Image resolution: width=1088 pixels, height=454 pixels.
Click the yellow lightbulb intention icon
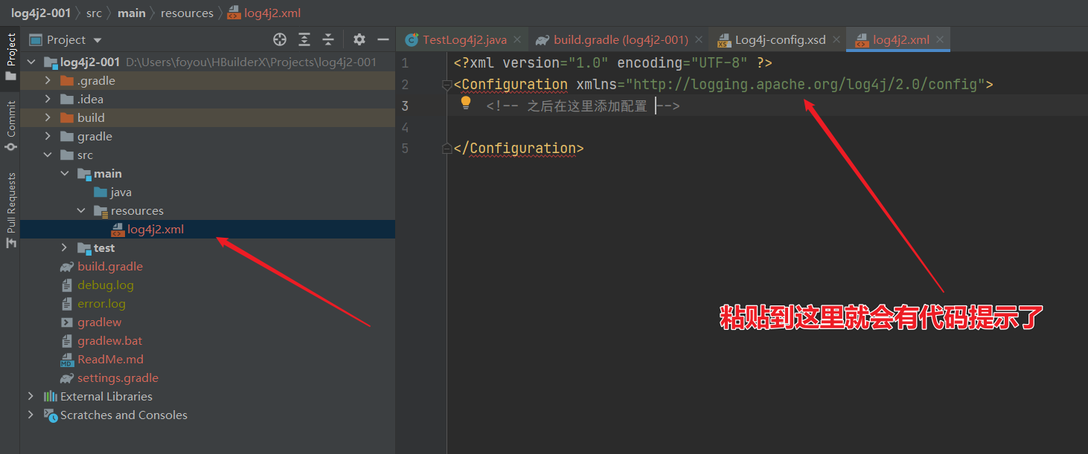tap(466, 103)
